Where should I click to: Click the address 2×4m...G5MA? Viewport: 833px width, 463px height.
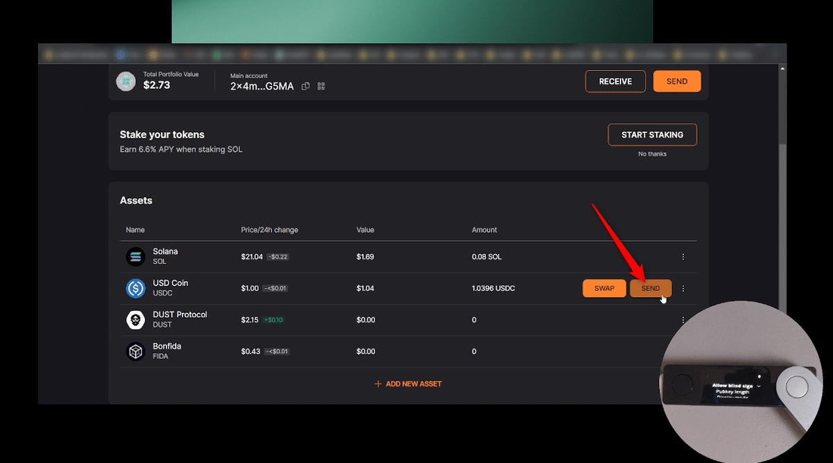click(262, 86)
